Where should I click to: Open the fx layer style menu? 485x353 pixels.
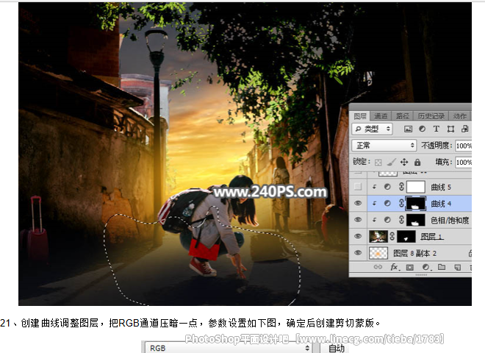(x=395, y=267)
